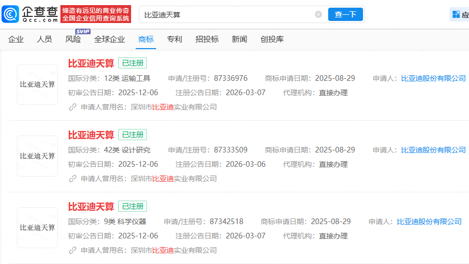Open the trademark thumbnail of the class 9 result
Image resolution: width=469 pixels, height=264 pixels.
point(37,228)
